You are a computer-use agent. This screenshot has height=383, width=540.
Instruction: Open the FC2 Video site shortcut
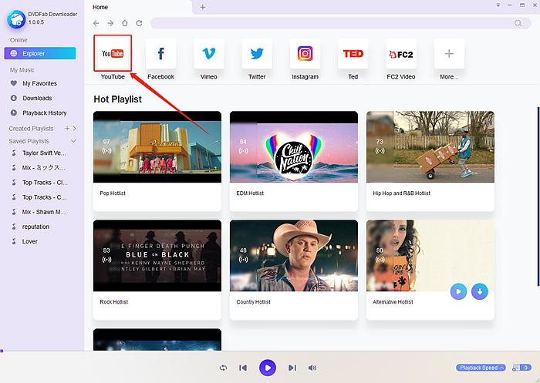pos(401,54)
